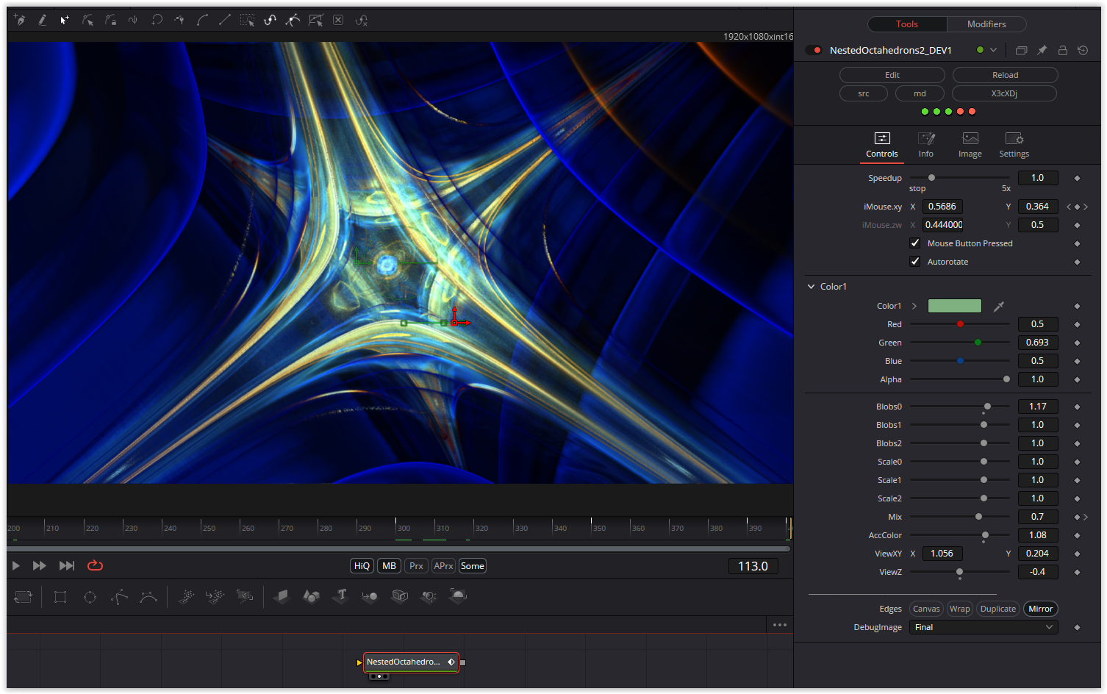Viewport: 1107px width, 694px height.
Task: Toggle loop playback mode
Action: pos(95,565)
